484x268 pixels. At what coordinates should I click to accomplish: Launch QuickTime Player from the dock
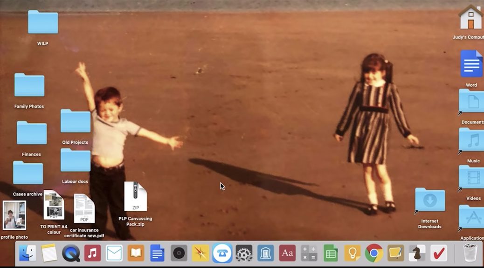pos(71,253)
